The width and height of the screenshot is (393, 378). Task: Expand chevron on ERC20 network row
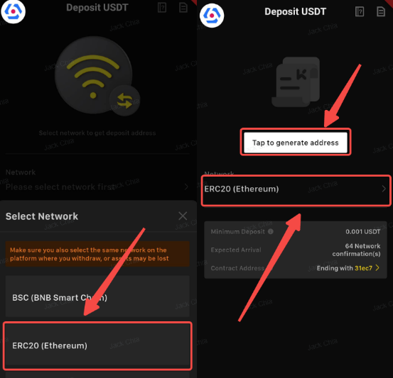[x=384, y=189]
